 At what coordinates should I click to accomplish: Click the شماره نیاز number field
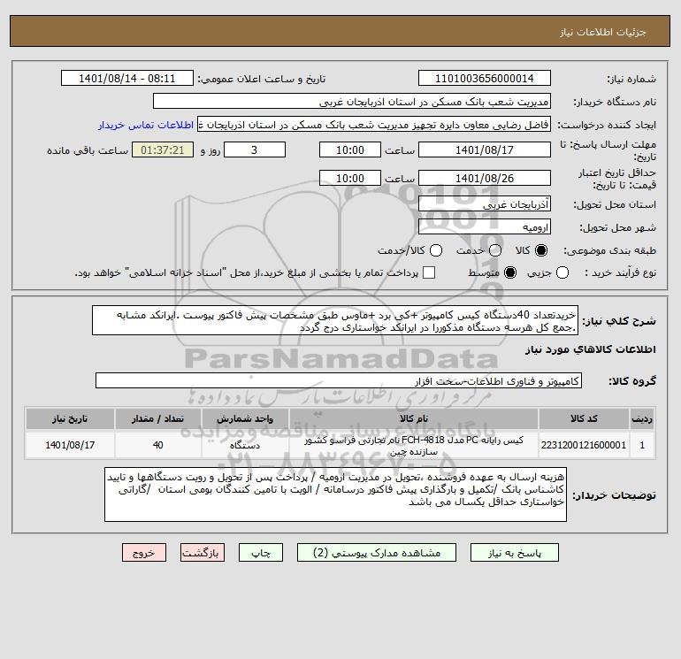pos(485,78)
